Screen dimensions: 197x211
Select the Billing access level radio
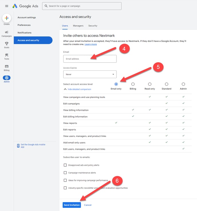(x=133, y=84)
